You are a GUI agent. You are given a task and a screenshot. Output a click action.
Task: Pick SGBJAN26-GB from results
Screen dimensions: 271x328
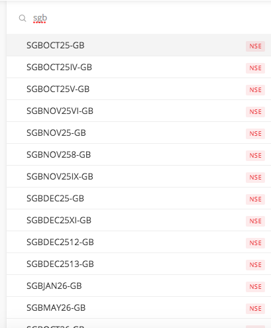(138, 286)
